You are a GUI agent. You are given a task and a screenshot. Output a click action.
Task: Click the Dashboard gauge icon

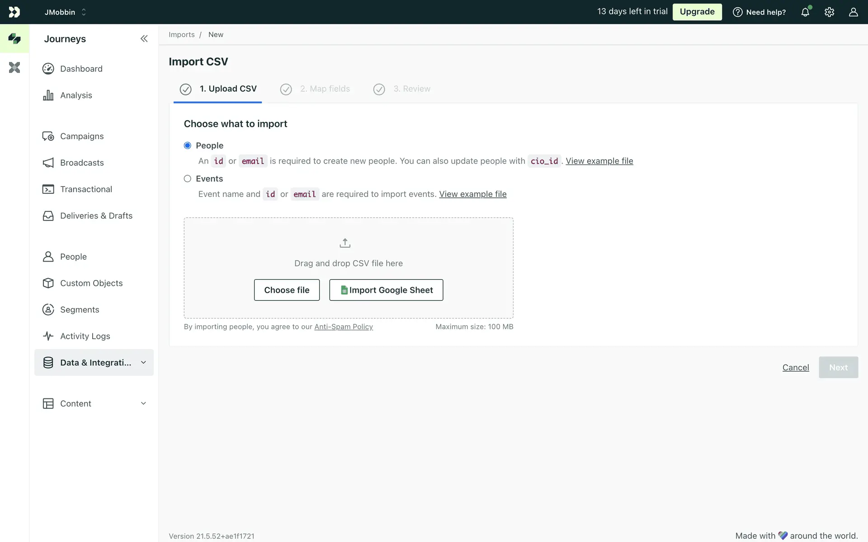pyautogui.click(x=48, y=69)
